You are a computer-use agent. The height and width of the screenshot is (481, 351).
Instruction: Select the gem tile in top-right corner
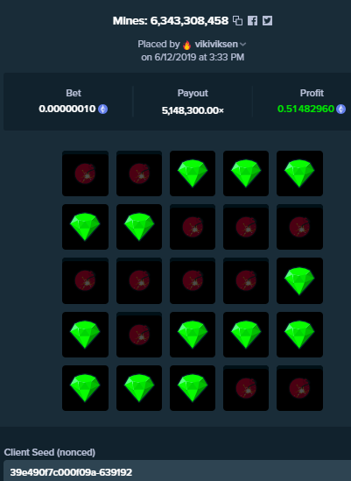(x=299, y=173)
